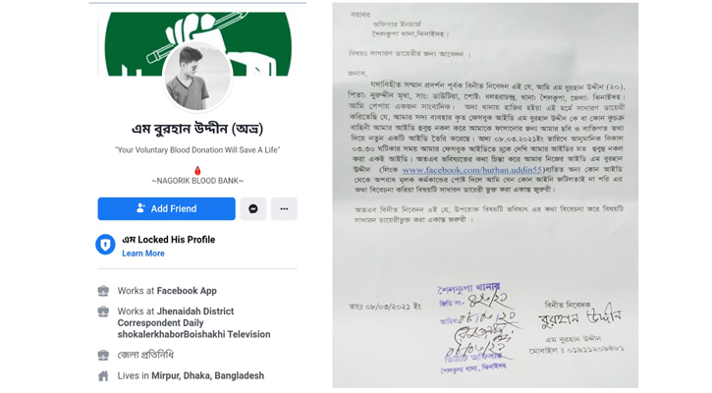Click briefcase icon beside Facebook App
Viewport: 712px width, 393px height.
tap(103, 291)
